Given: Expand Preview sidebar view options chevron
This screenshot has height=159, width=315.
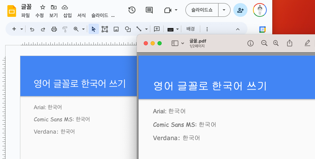Looking at the screenshot, I should coord(183,43).
